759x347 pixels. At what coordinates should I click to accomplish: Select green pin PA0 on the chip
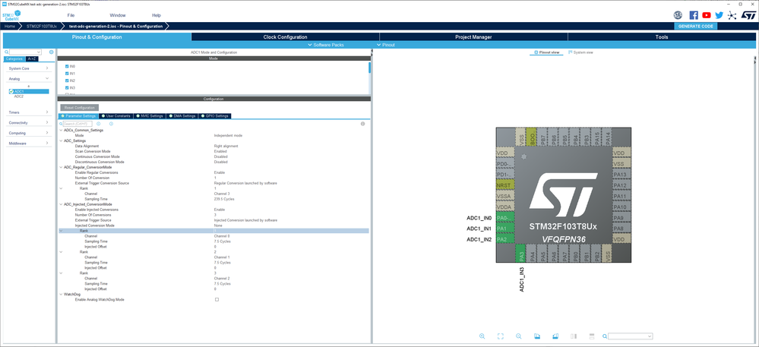[x=505, y=218]
